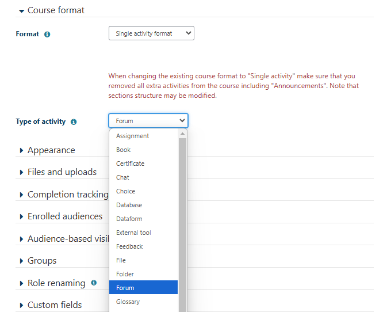387x312 pixels.
Task: Click the help icon next to Format
Action: (x=47, y=35)
